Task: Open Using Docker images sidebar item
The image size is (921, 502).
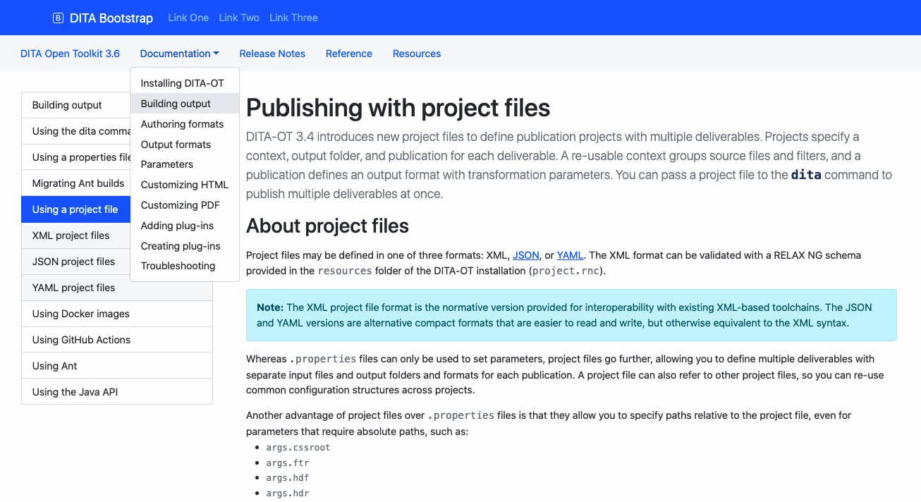Action: 80,314
